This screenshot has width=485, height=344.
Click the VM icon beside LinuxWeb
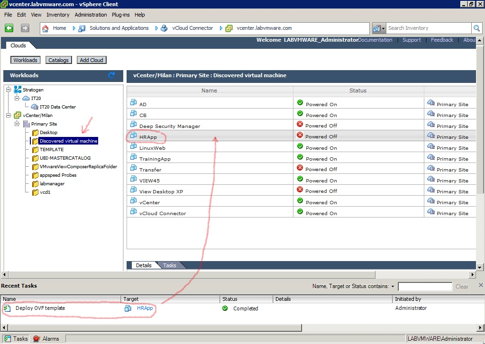coord(133,146)
